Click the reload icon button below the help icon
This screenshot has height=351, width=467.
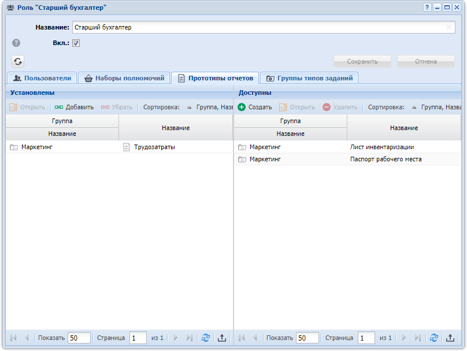(x=18, y=61)
